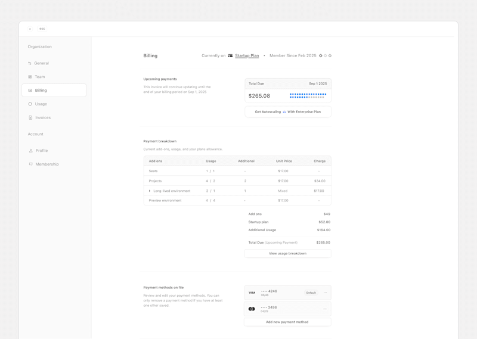The image size is (477, 339).
Task: Open the Invoices section
Action: point(43,117)
